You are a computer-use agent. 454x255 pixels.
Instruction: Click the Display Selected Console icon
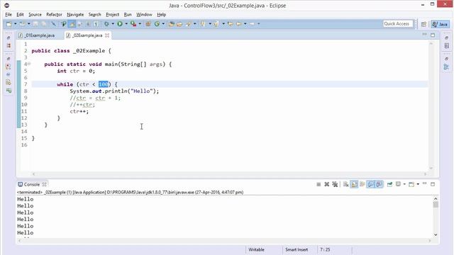[399, 184]
